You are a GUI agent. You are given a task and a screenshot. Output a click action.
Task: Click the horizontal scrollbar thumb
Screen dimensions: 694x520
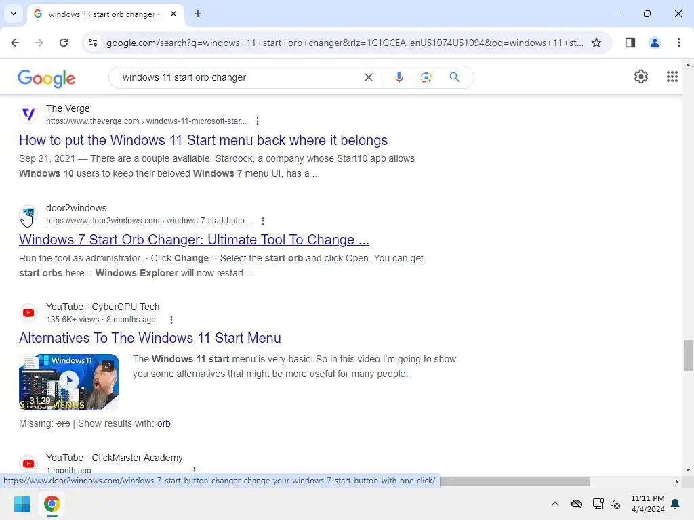coord(514,481)
